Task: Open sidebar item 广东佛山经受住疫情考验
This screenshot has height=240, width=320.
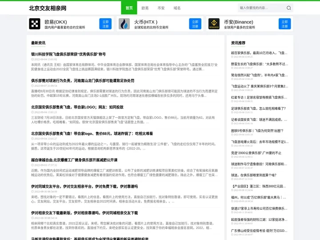Action: (x=259, y=231)
